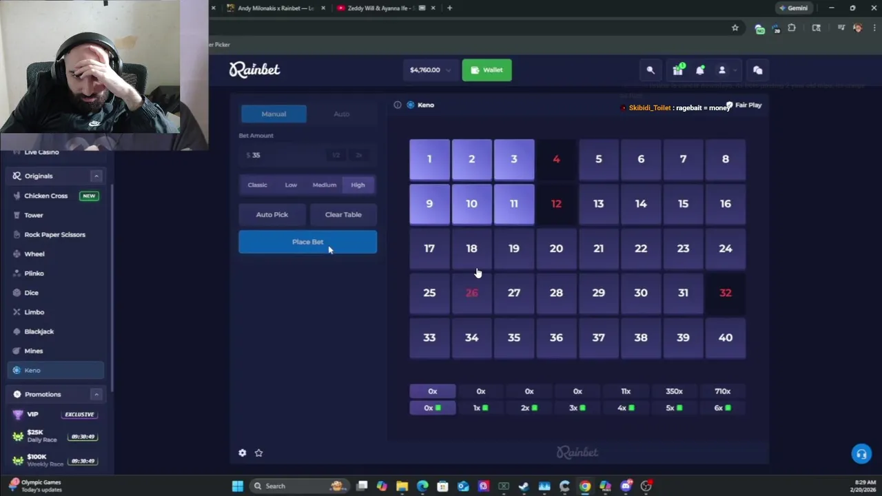Open the green Wallet button
The image size is (882, 496).
[487, 70]
